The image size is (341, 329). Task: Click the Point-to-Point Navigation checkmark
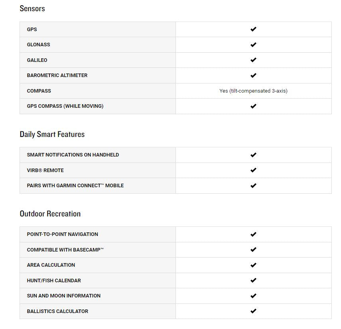click(x=253, y=234)
